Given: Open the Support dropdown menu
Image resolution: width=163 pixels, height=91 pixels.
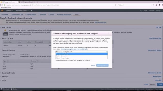Looking at the screenshot, I should [x=158, y=11].
